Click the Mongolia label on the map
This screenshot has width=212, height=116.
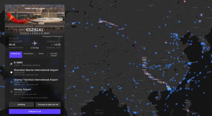pyautogui.click(x=141, y=11)
